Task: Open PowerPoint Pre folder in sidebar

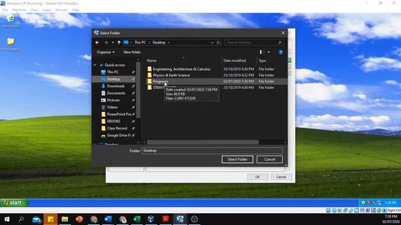Action: 118,114
